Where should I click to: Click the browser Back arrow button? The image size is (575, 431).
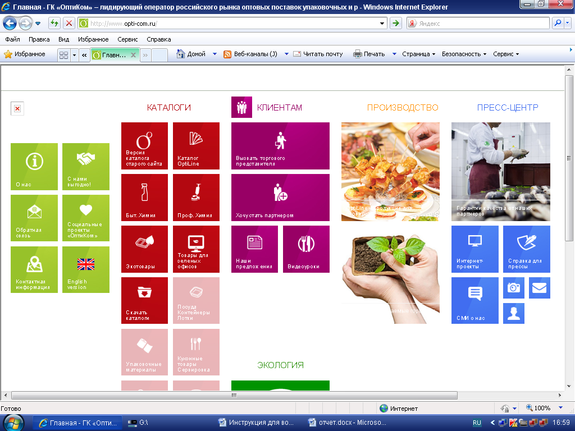(x=10, y=24)
